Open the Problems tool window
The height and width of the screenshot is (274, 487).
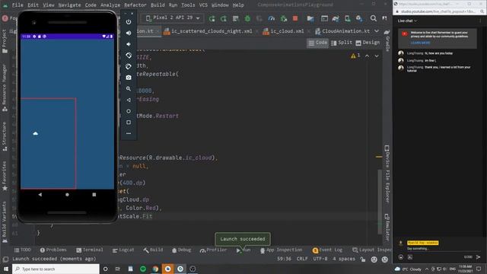point(53,250)
